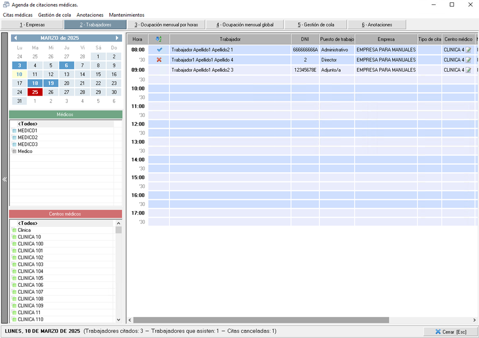Open the edit icon next to CLINICA 4 at 08:00
Viewport: 479px width, 338px height.
coord(468,50)
